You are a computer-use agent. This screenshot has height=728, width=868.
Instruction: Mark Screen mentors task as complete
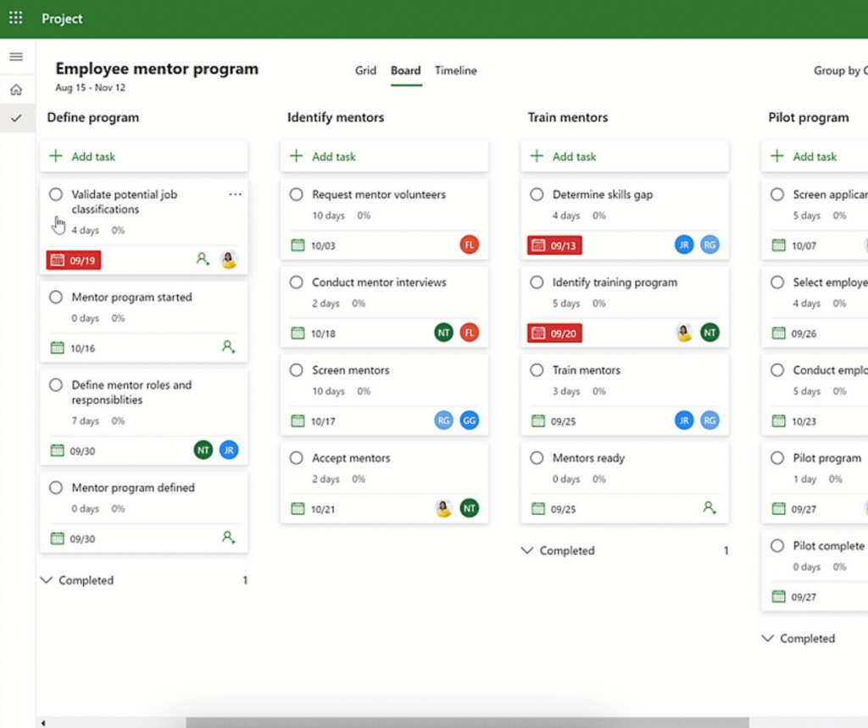[x=296, y=370]
